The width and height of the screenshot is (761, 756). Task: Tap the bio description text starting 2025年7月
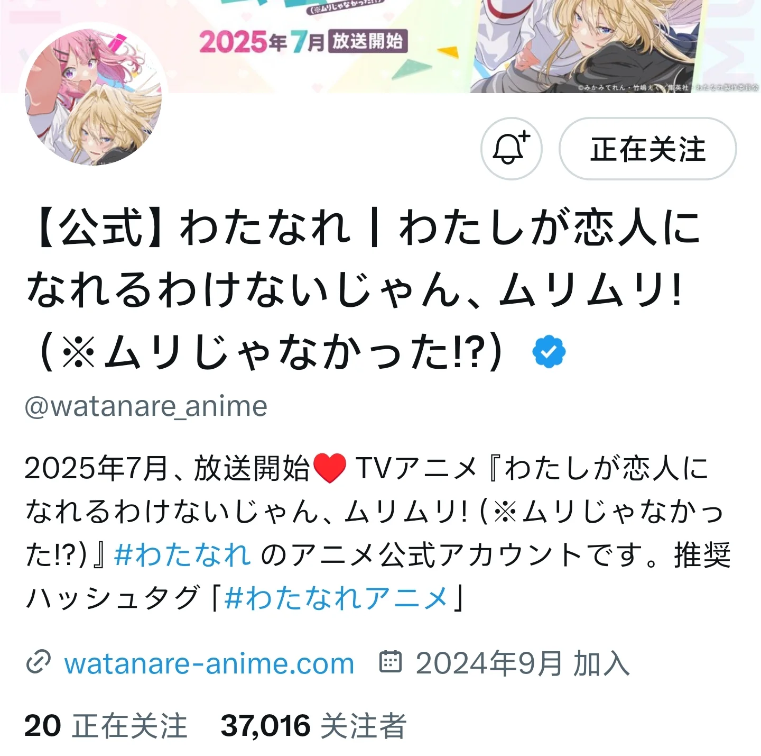377,533
